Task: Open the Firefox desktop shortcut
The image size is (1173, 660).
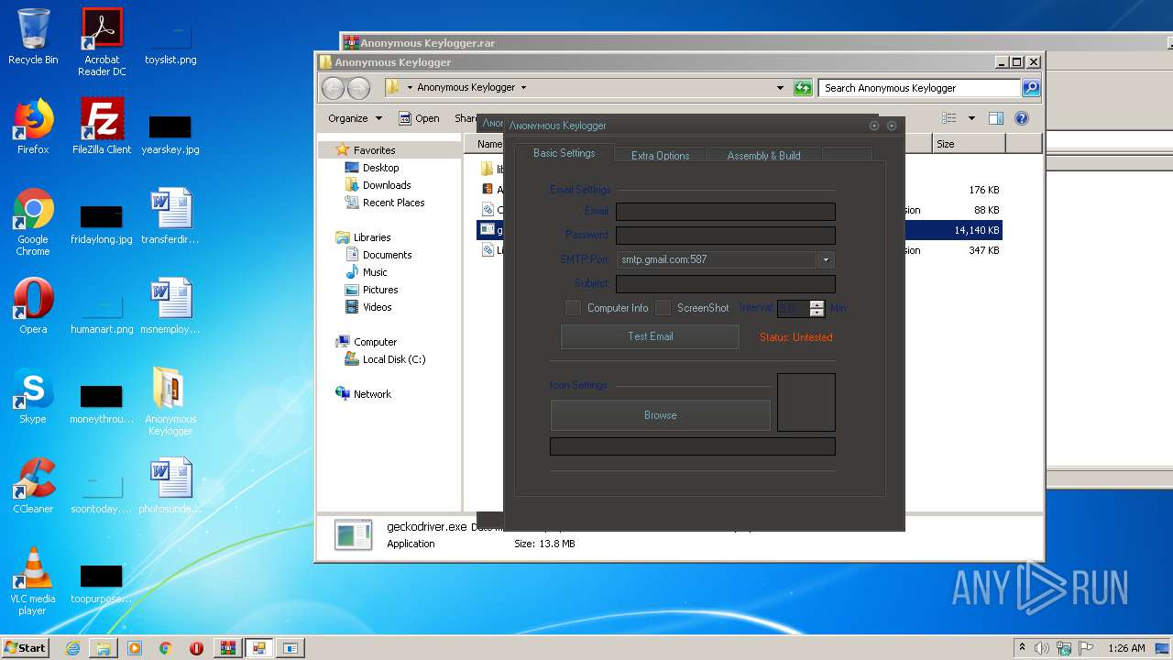Action: pyautogui.click(x=33, y=126)
